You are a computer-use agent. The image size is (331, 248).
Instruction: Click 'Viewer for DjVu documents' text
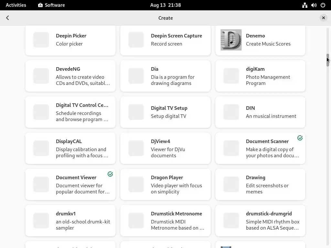pos(168,152)
